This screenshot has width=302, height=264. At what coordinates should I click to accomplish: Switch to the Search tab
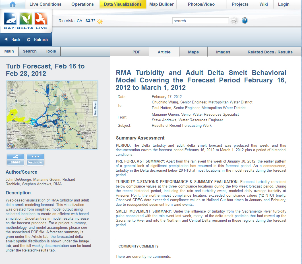click(x=30, y=51)
